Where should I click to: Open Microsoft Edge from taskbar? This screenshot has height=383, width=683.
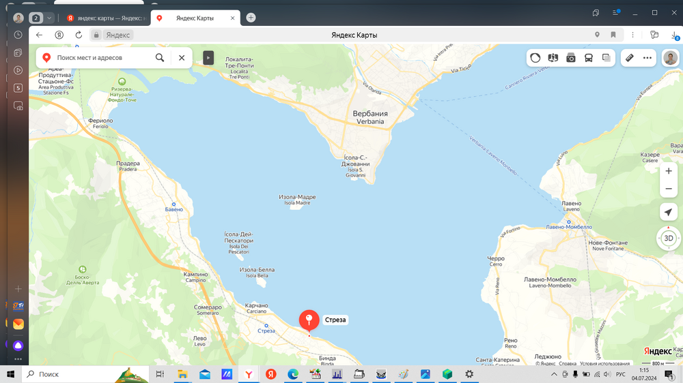[x=293, y=374]
